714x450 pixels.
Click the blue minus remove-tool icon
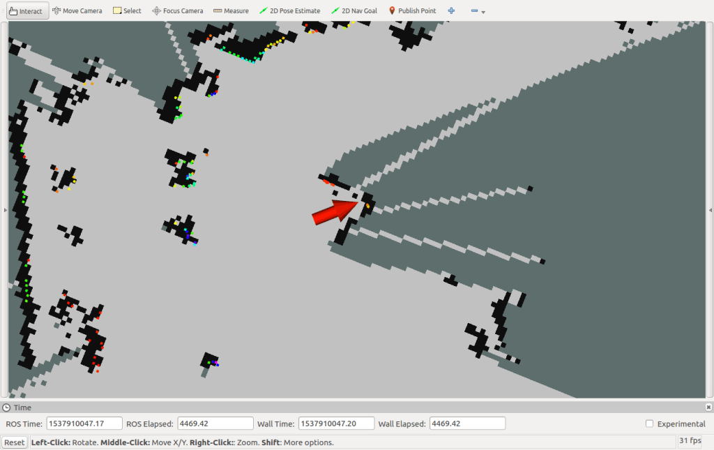point(474,11)
